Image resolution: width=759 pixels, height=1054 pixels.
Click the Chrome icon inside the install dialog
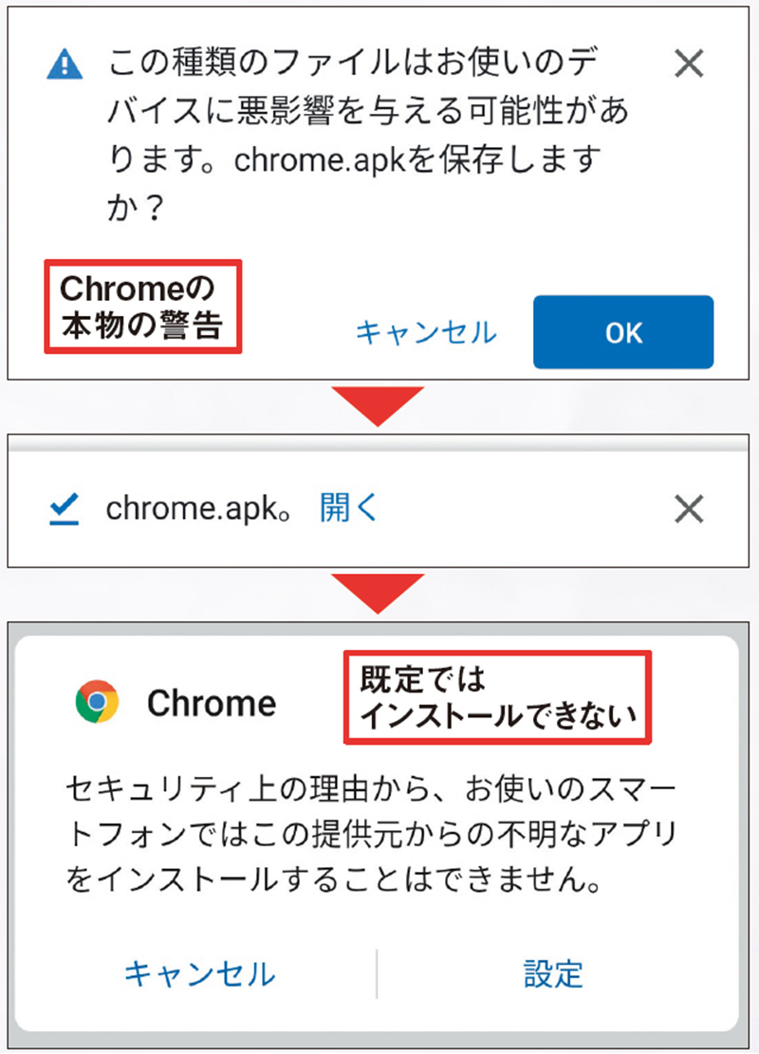[x=96, y=702]
